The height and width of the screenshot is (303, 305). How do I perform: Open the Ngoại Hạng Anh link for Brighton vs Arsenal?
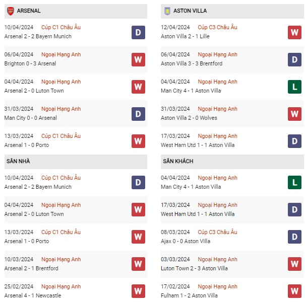pyautogui.click(x=61, y=54)
